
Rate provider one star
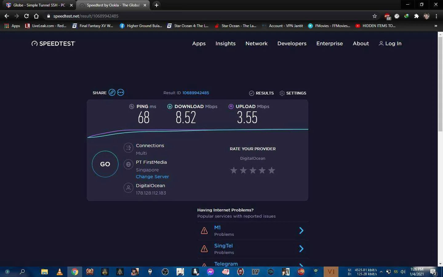pyautogui.click(x=234, y=170)
